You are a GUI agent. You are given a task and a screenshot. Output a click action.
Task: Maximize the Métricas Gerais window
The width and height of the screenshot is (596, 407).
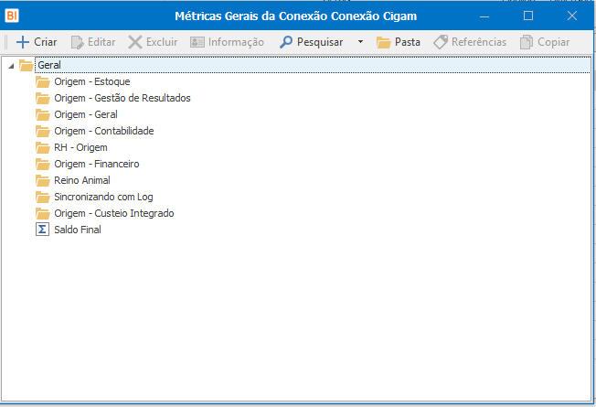(x=528, y=16)
